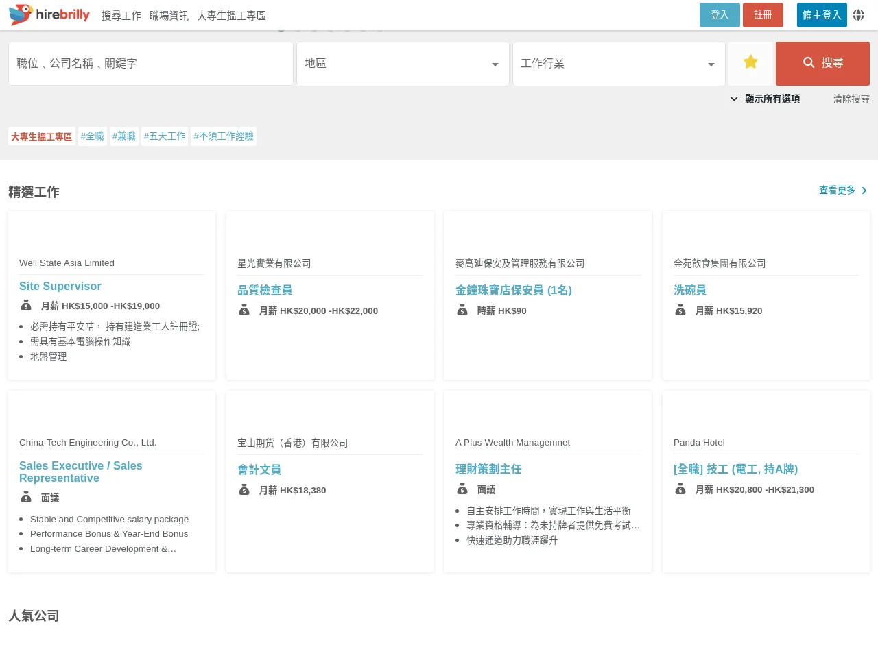Select the 大專生搵工專區 tag
878x658 pixels.
tap(41, 136)
